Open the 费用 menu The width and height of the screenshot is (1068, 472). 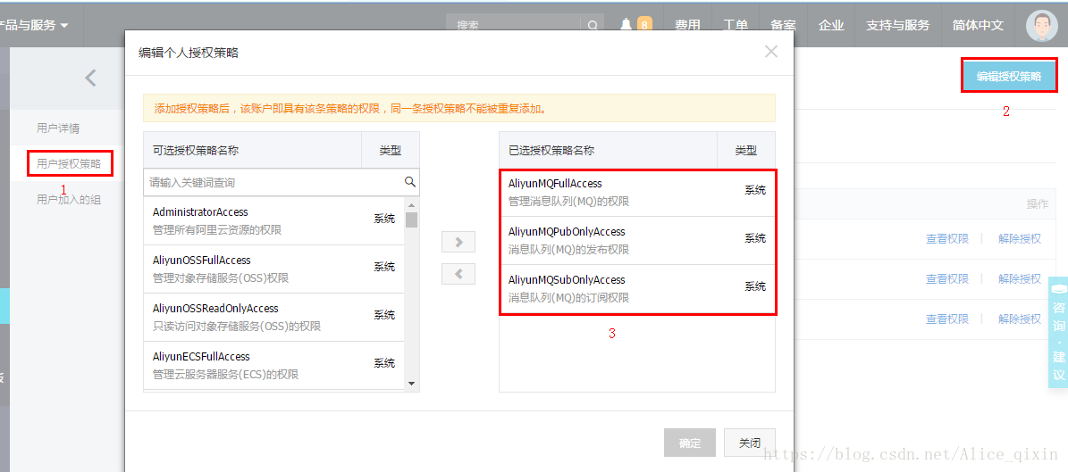(687, 25)
